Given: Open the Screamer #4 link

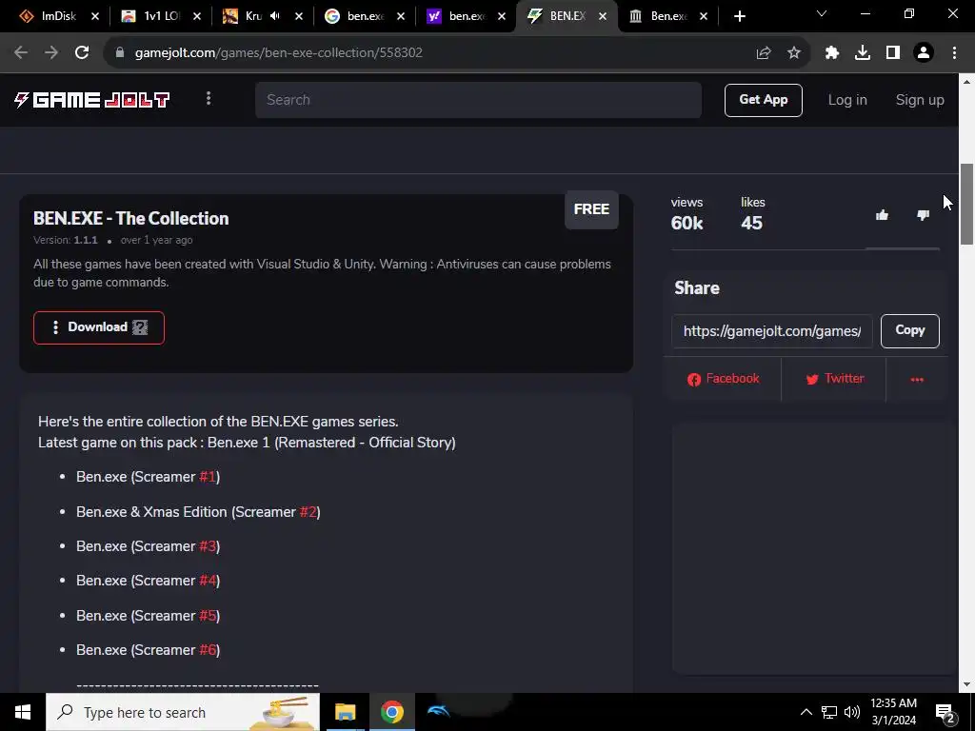Looking at the screenshot, I should (x=208, y=581).
